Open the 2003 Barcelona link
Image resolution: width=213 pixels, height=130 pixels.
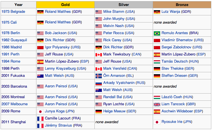tap(14, 86)
